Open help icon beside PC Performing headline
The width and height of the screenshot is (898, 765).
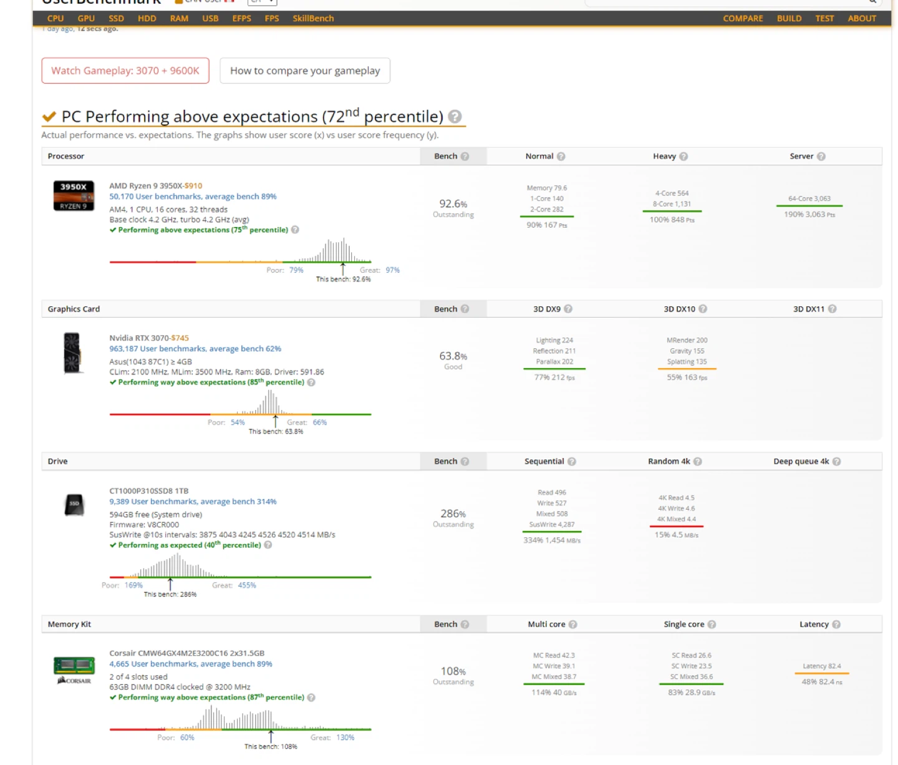click(455, 117)
